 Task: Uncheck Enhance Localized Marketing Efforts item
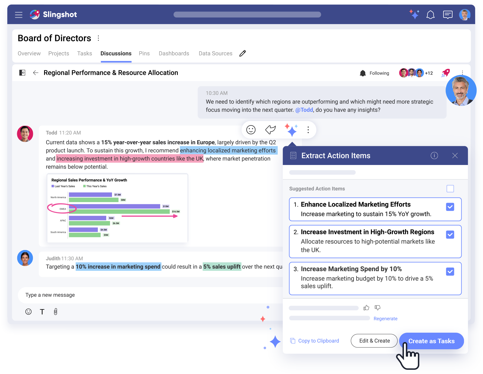tap(450, 207)
